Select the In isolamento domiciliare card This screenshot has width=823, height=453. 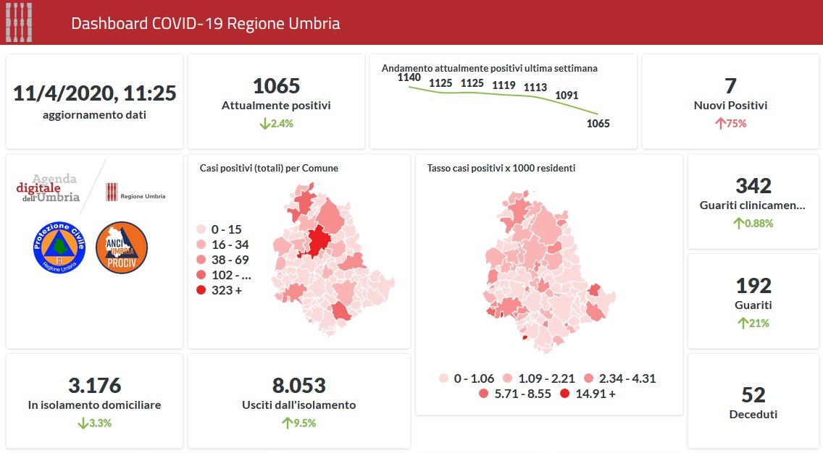tap(94, 402)
